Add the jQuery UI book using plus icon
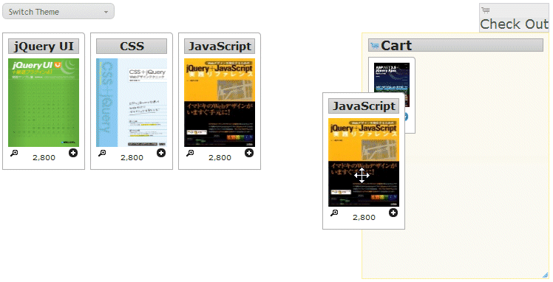Viewport: 553px width, 282px height. [73, 153]
